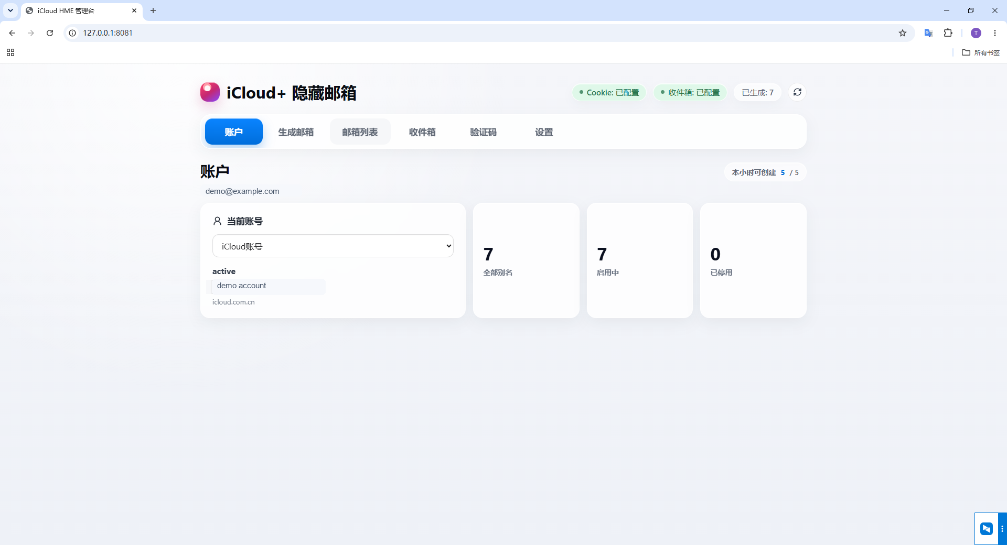Open the Google Translate icon

928,33
